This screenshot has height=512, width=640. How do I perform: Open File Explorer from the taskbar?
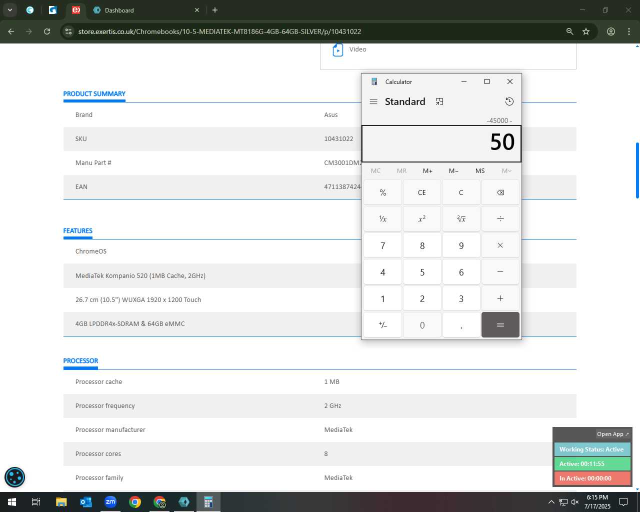pos(61,502)
